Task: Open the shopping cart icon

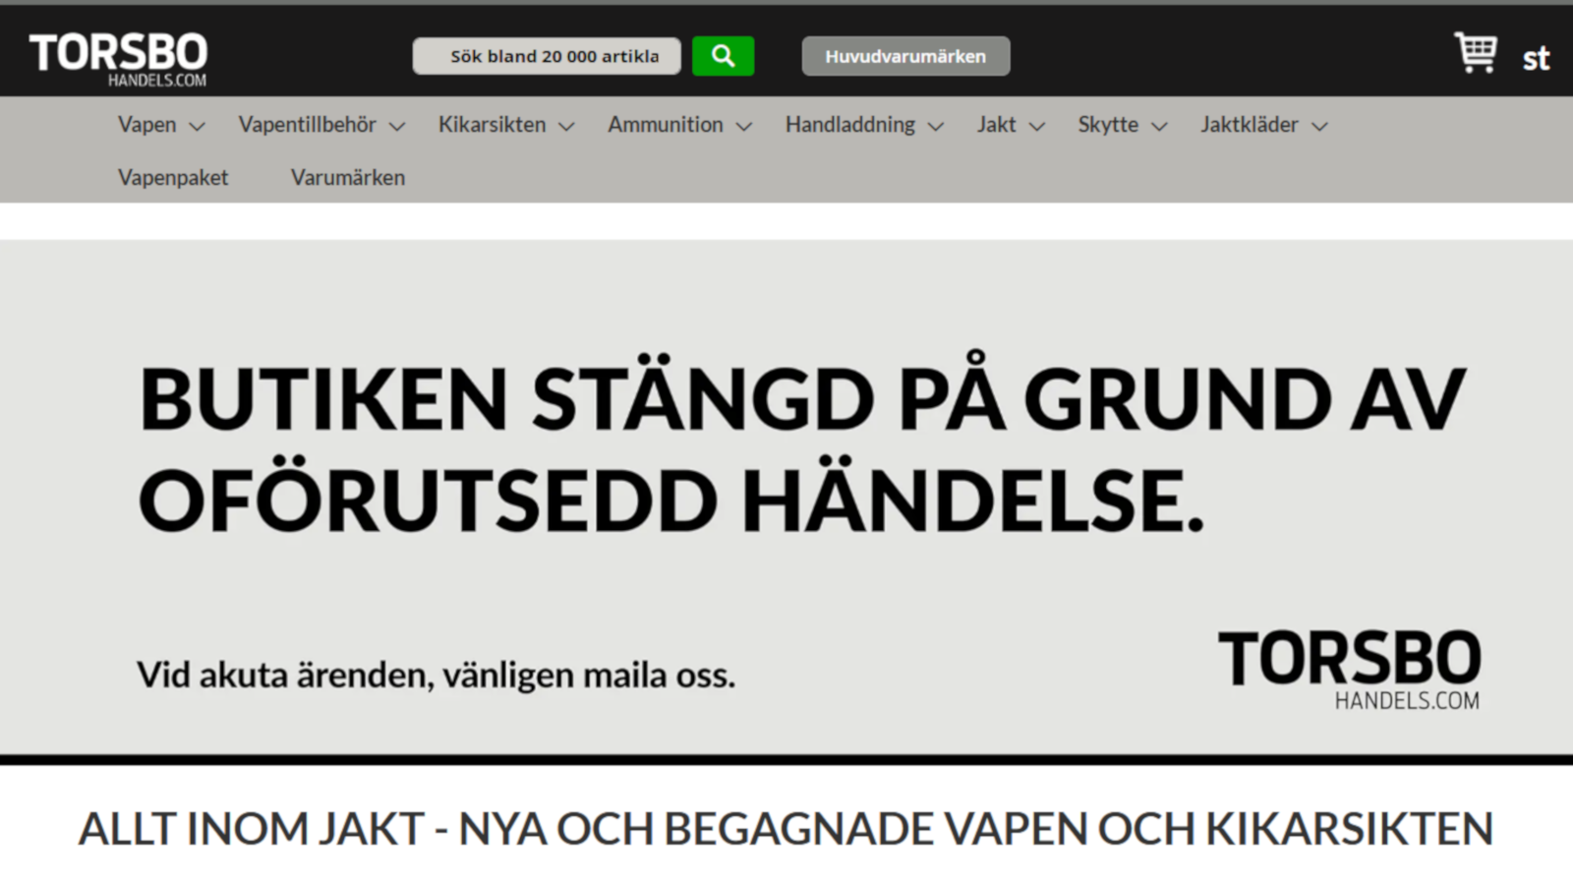Action: point(1476,53)
